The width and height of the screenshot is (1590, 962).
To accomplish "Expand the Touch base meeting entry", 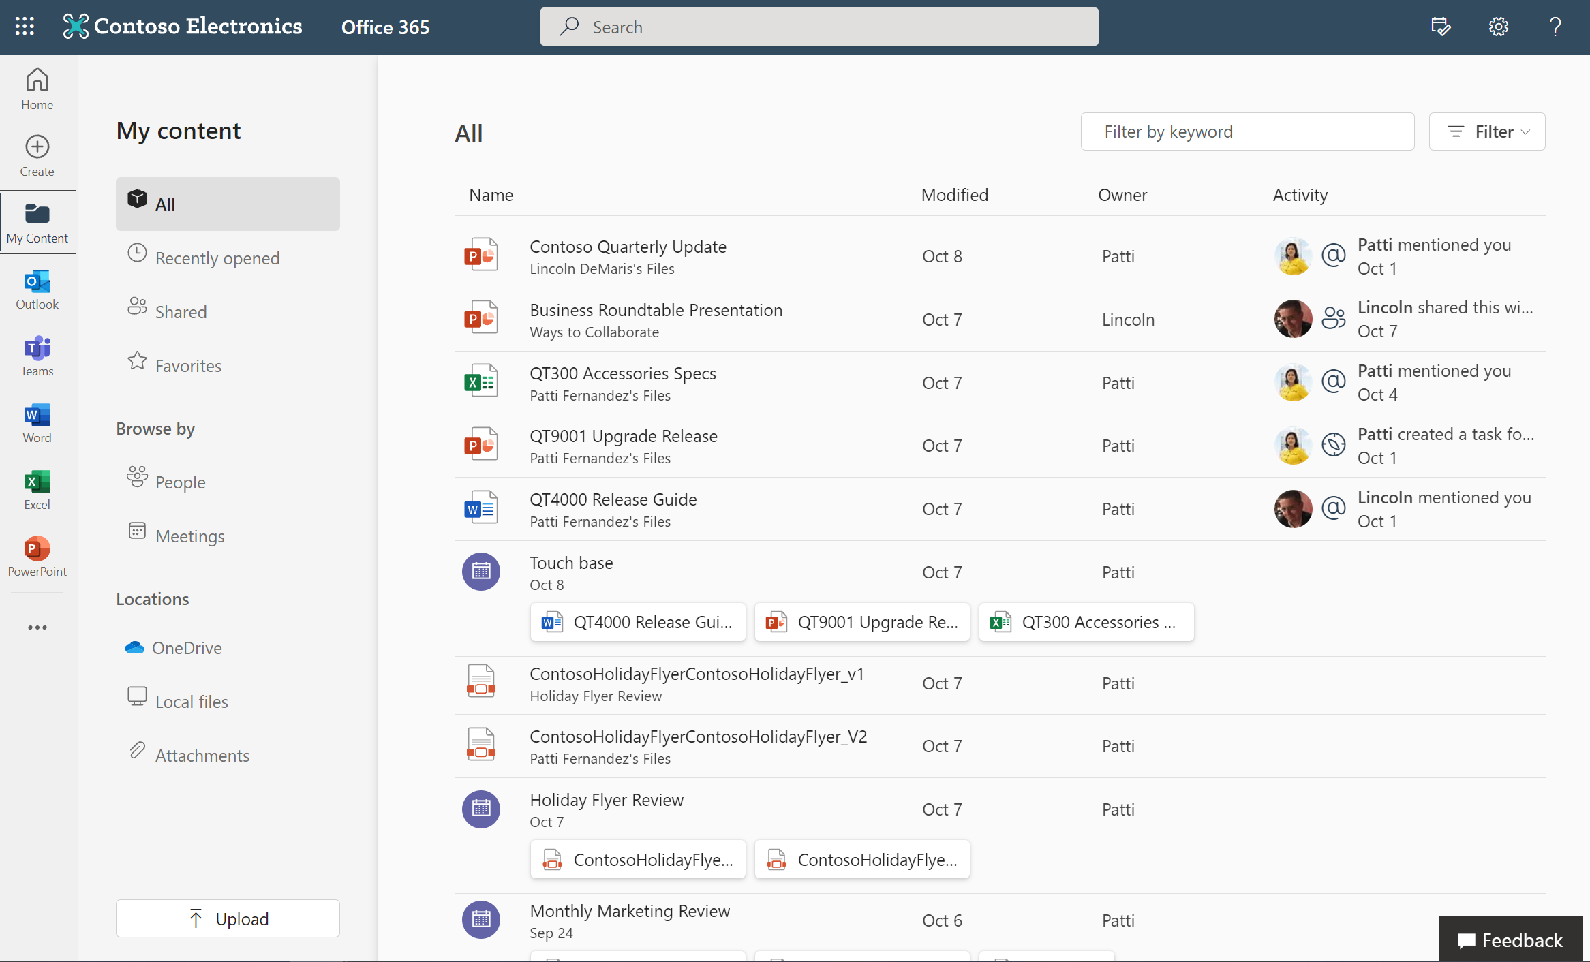I will pyautogui.click(x=571, y=562).
